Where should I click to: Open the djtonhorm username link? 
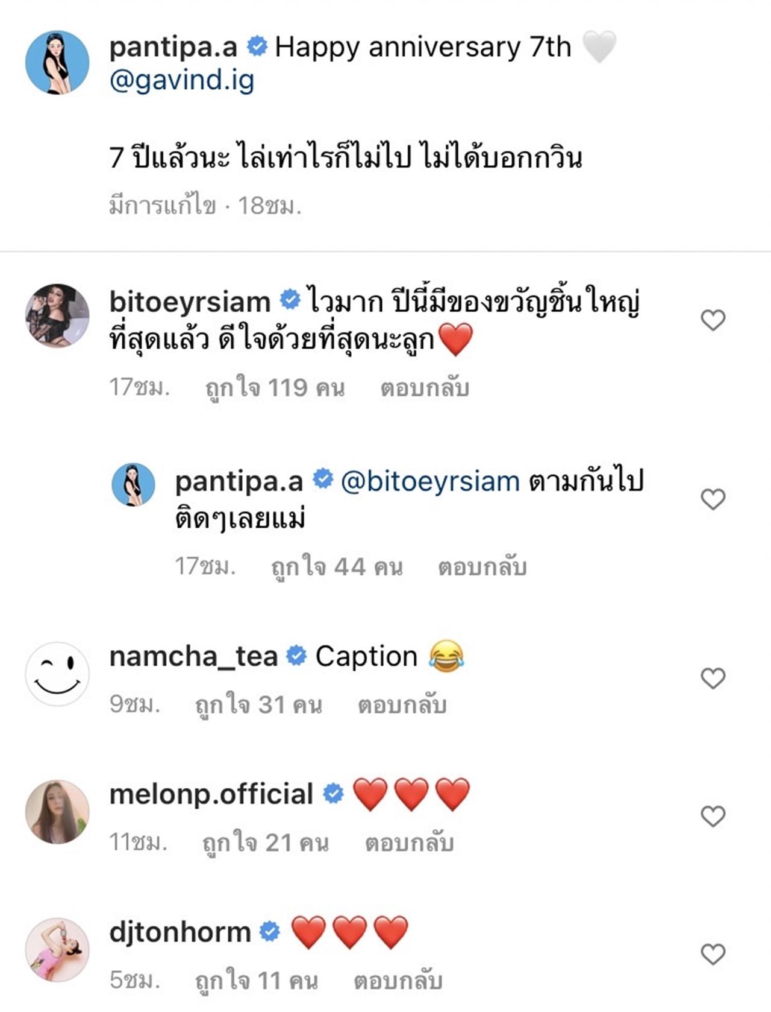[x=180, y=932]
